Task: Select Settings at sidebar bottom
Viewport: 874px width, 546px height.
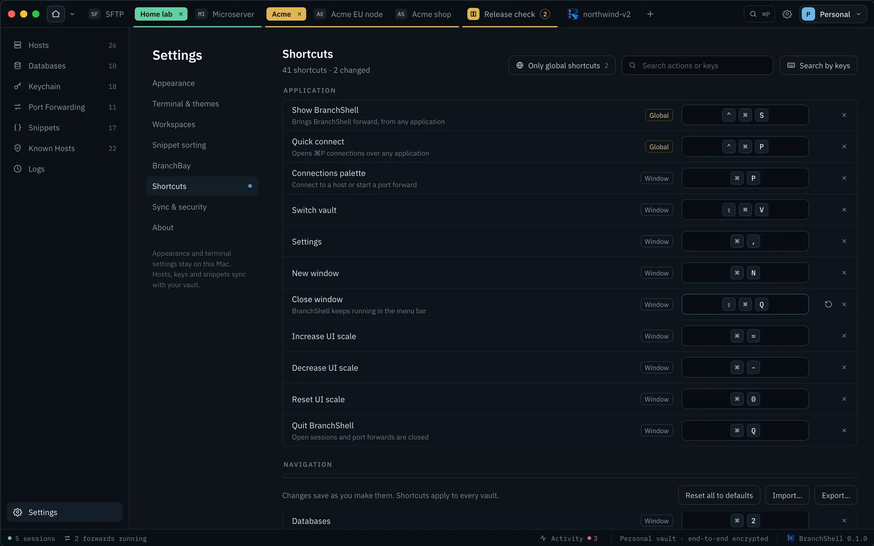Action: pos(65,512)
